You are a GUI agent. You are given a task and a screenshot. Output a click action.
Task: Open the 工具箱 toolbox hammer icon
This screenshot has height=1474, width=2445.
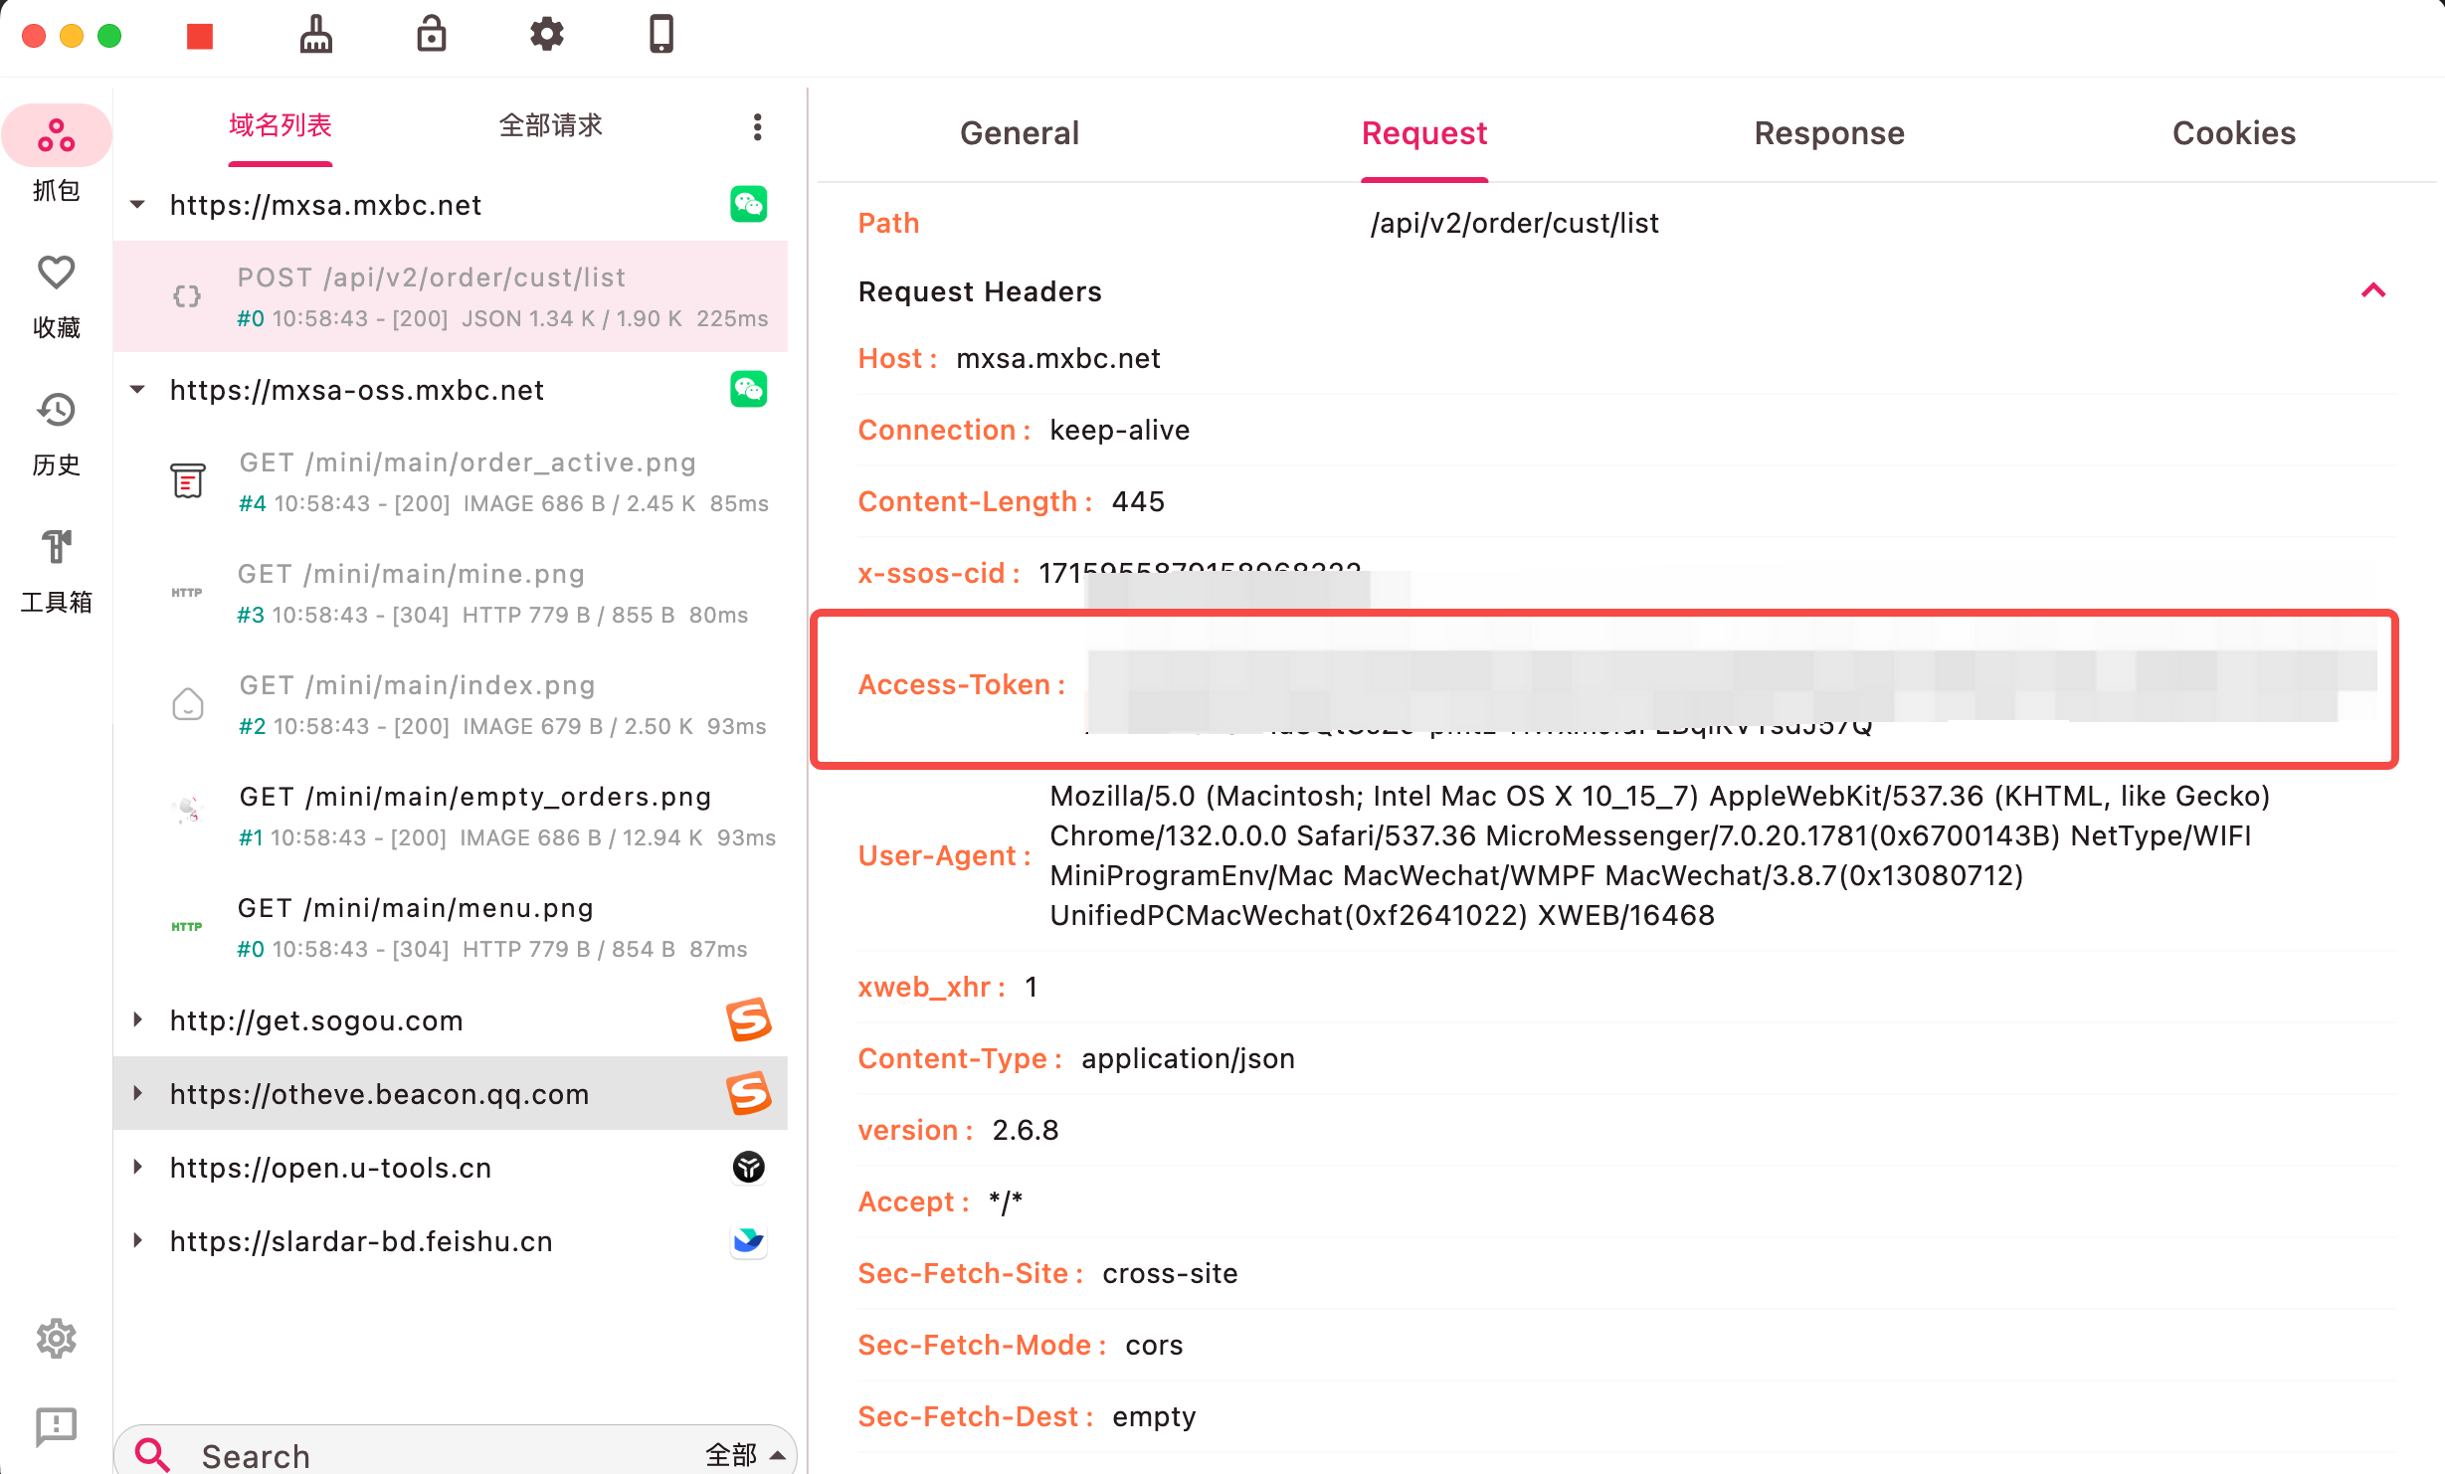[56, 548]
